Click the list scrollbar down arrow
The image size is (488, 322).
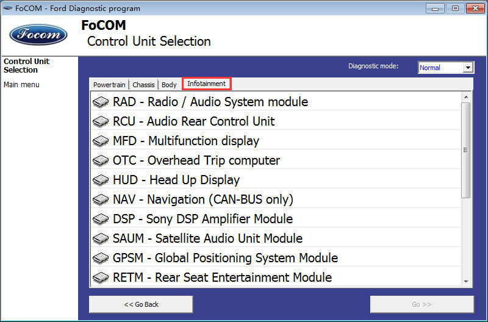[x=466, y=281]
